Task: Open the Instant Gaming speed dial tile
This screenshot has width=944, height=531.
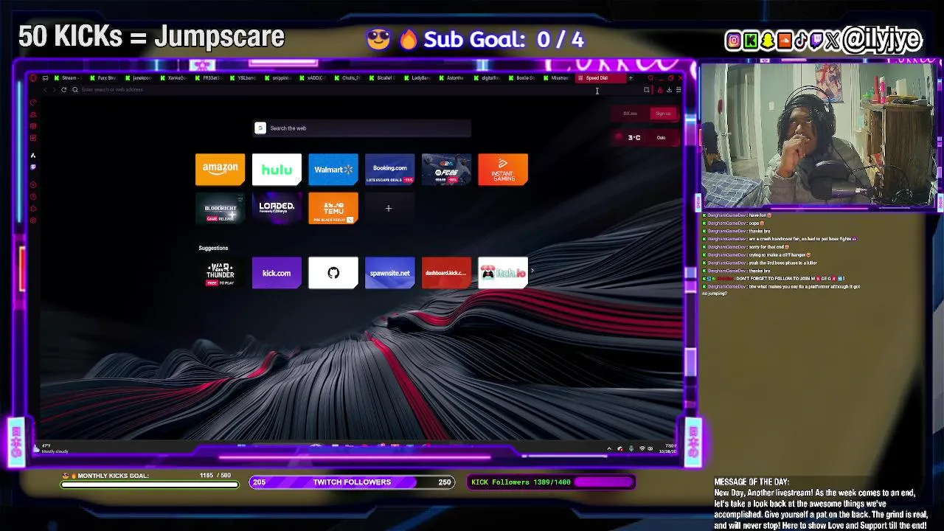Action: tap(503, 169)
